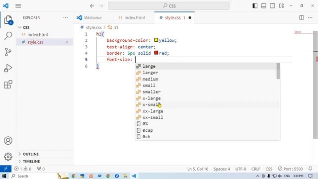
Task: Pick the x-large suggestion
Action: [206, 98]
